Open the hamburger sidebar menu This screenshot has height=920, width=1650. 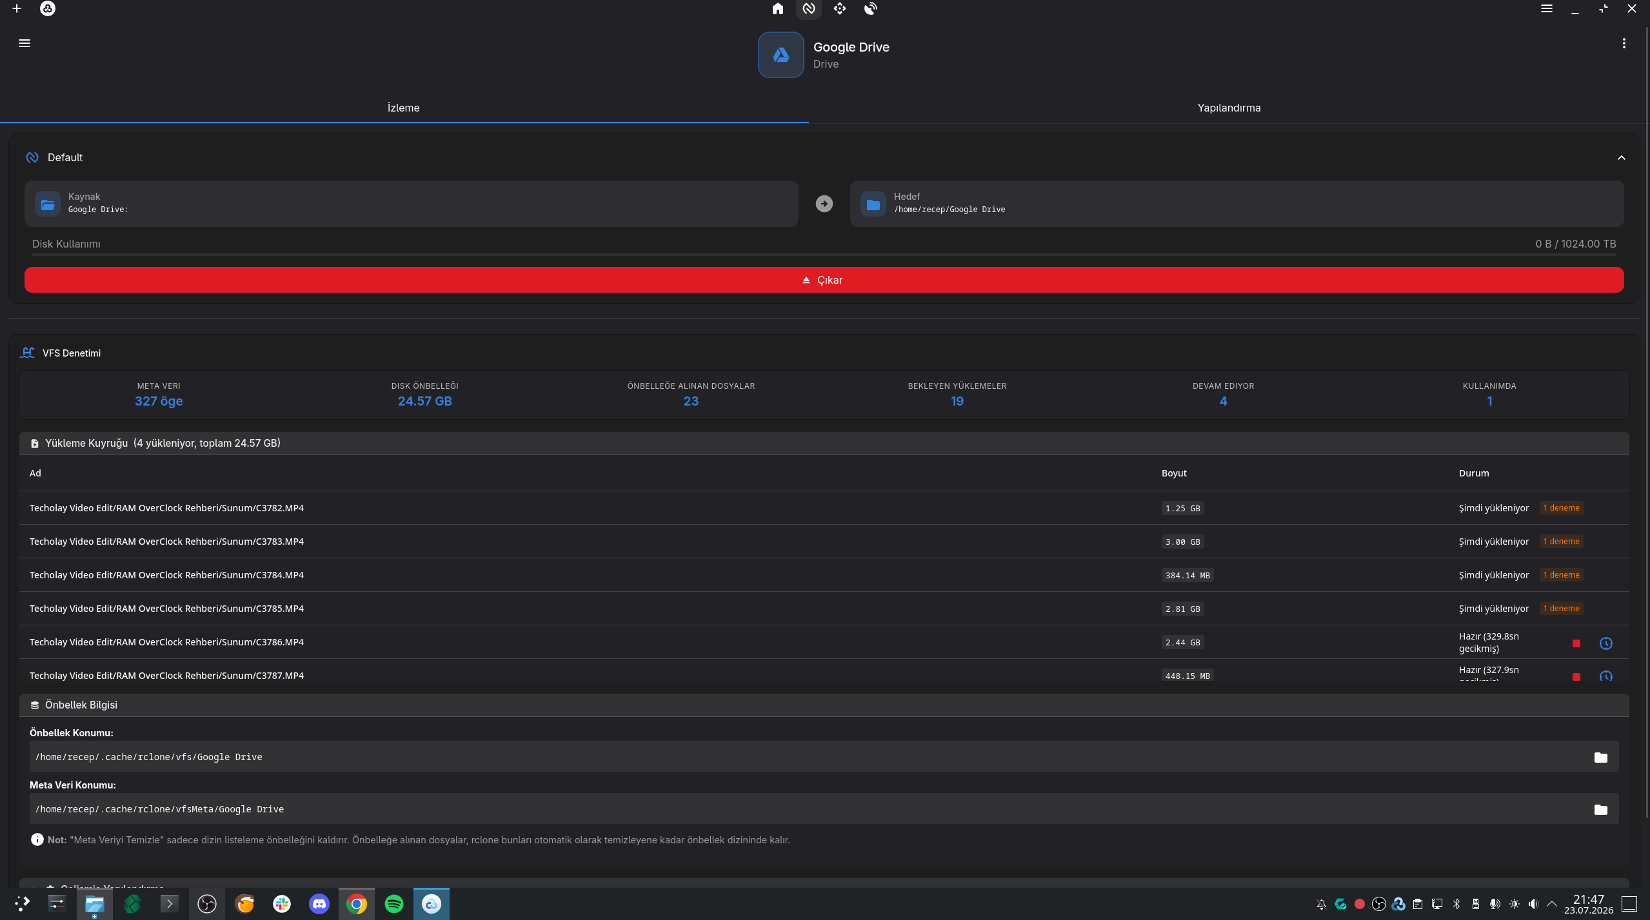pos(25,43)
